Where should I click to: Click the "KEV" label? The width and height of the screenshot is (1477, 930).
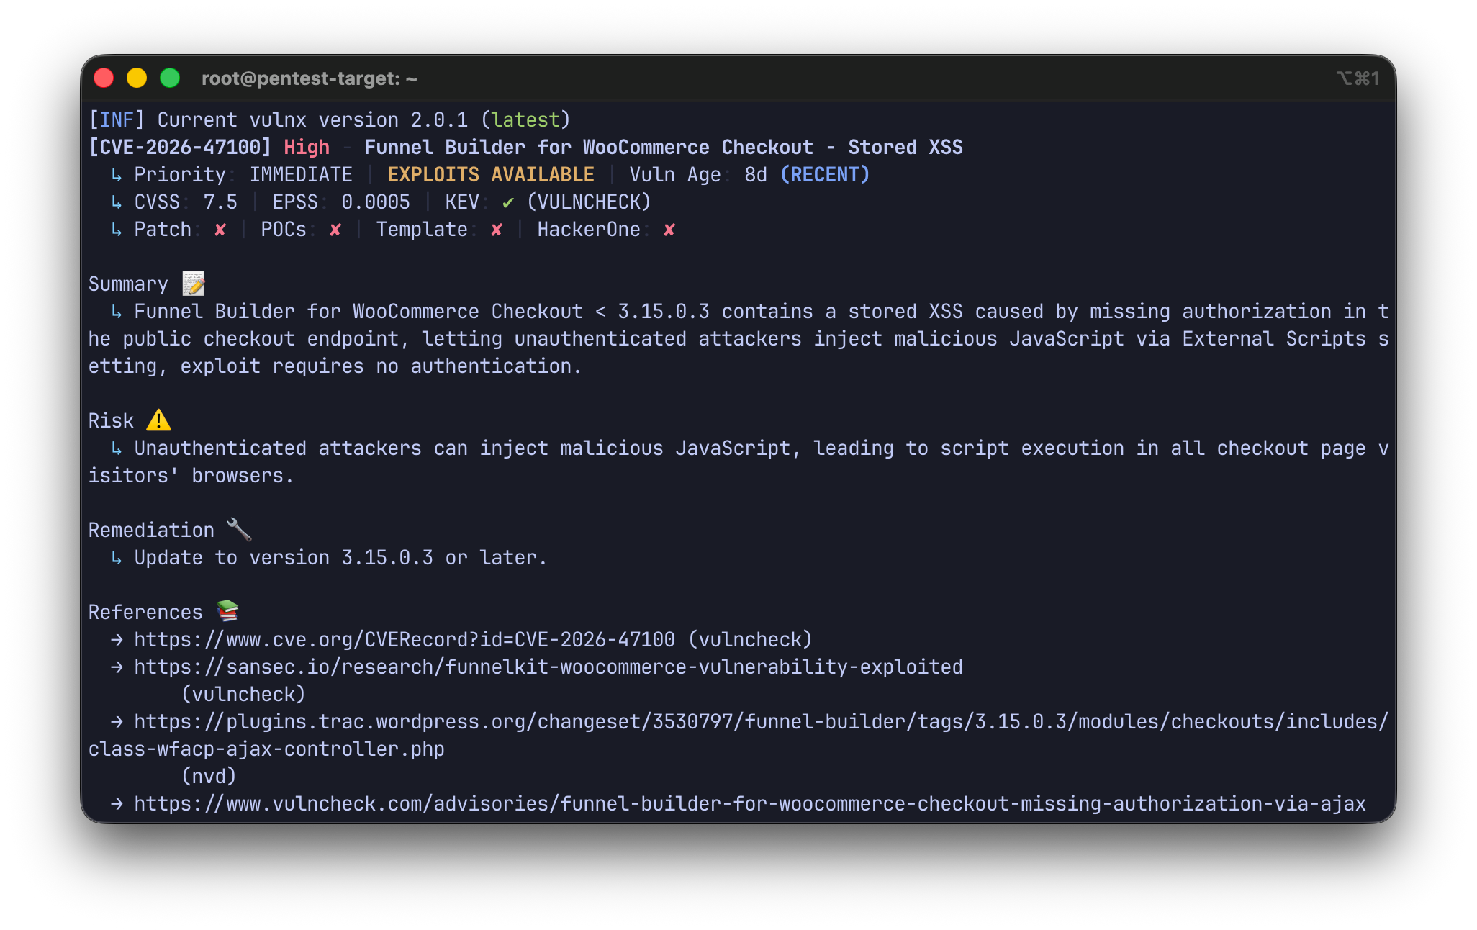tap(462, 202)
